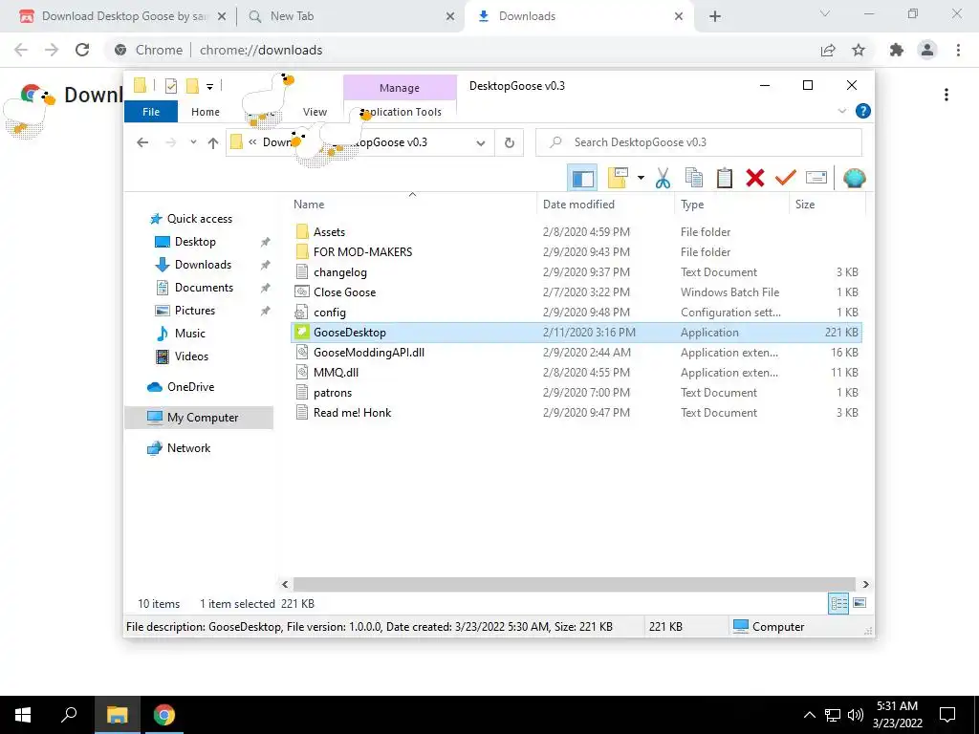Viewport: 979px width, 734px height.
Task: Click the clipboard Paste icon
Action: click(x=725, y=178)
